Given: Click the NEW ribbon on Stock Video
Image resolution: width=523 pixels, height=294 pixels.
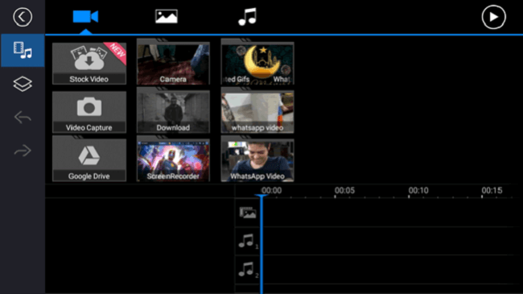Looking at the screenshot, I should 116,52.
